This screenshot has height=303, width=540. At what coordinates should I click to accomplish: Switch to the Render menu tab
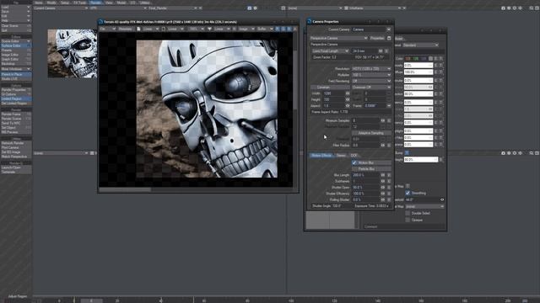(95, 3)
